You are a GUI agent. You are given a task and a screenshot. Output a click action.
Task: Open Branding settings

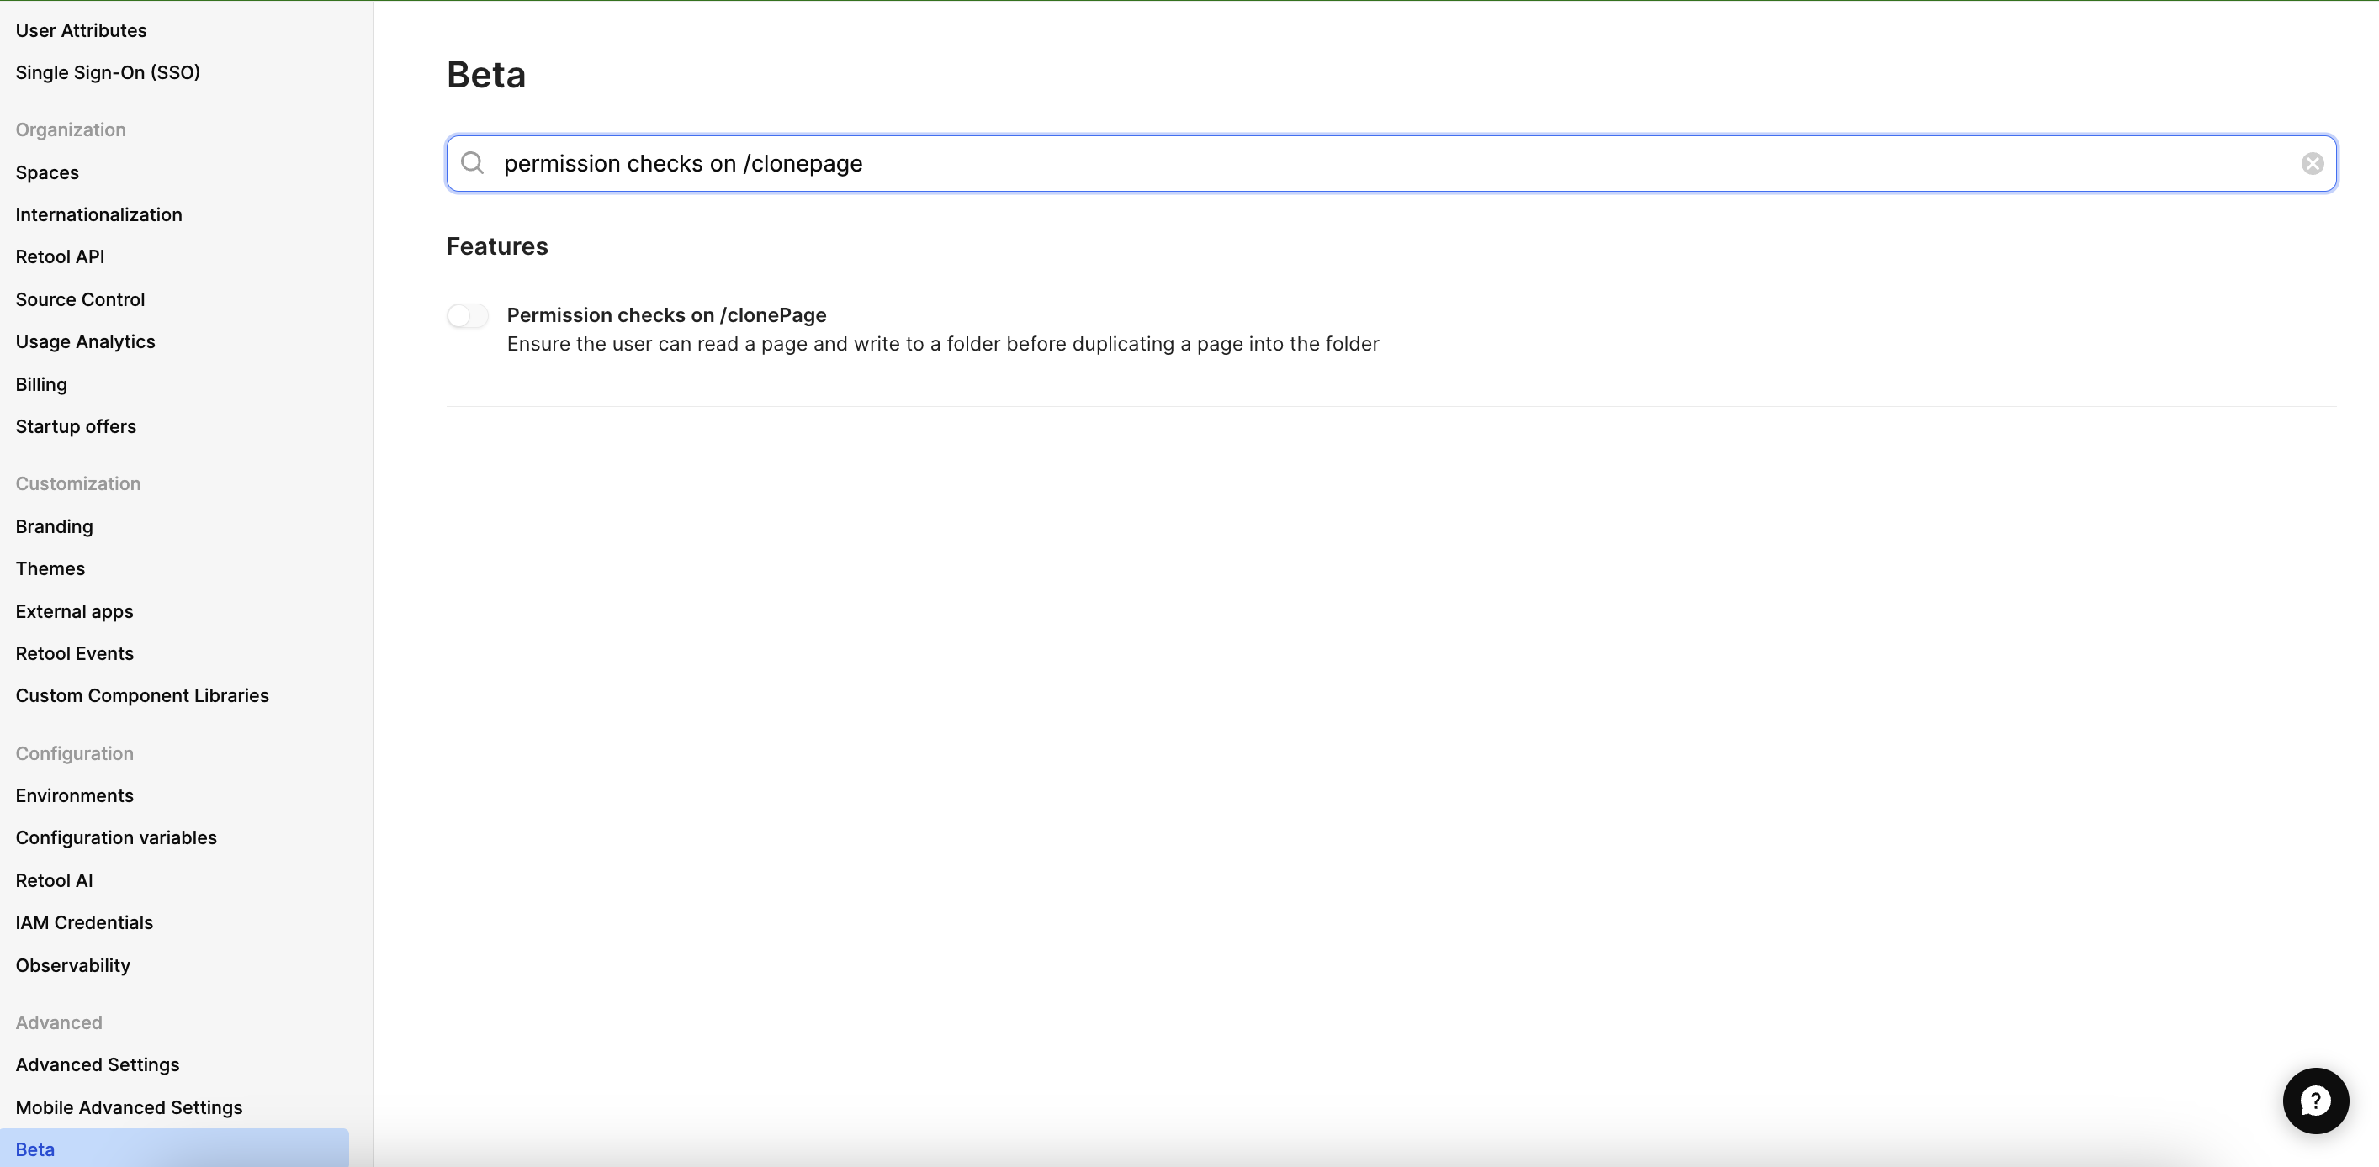(55, 526)
